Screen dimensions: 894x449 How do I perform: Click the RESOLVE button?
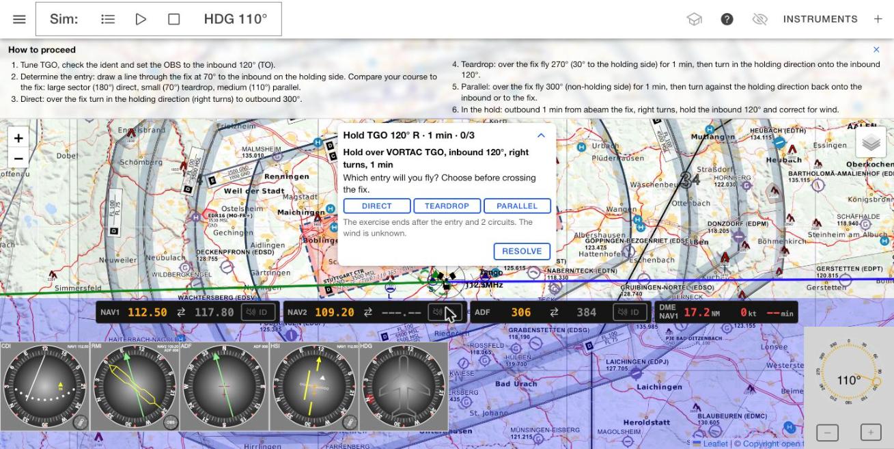coord(522,251)
